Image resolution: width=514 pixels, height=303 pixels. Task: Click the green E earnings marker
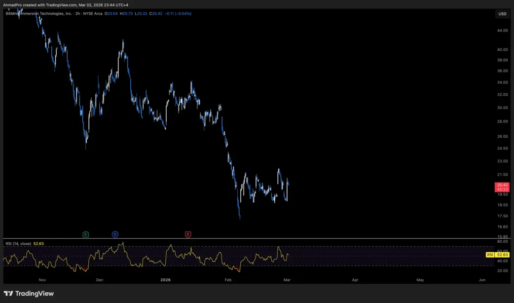coord(85,234)
